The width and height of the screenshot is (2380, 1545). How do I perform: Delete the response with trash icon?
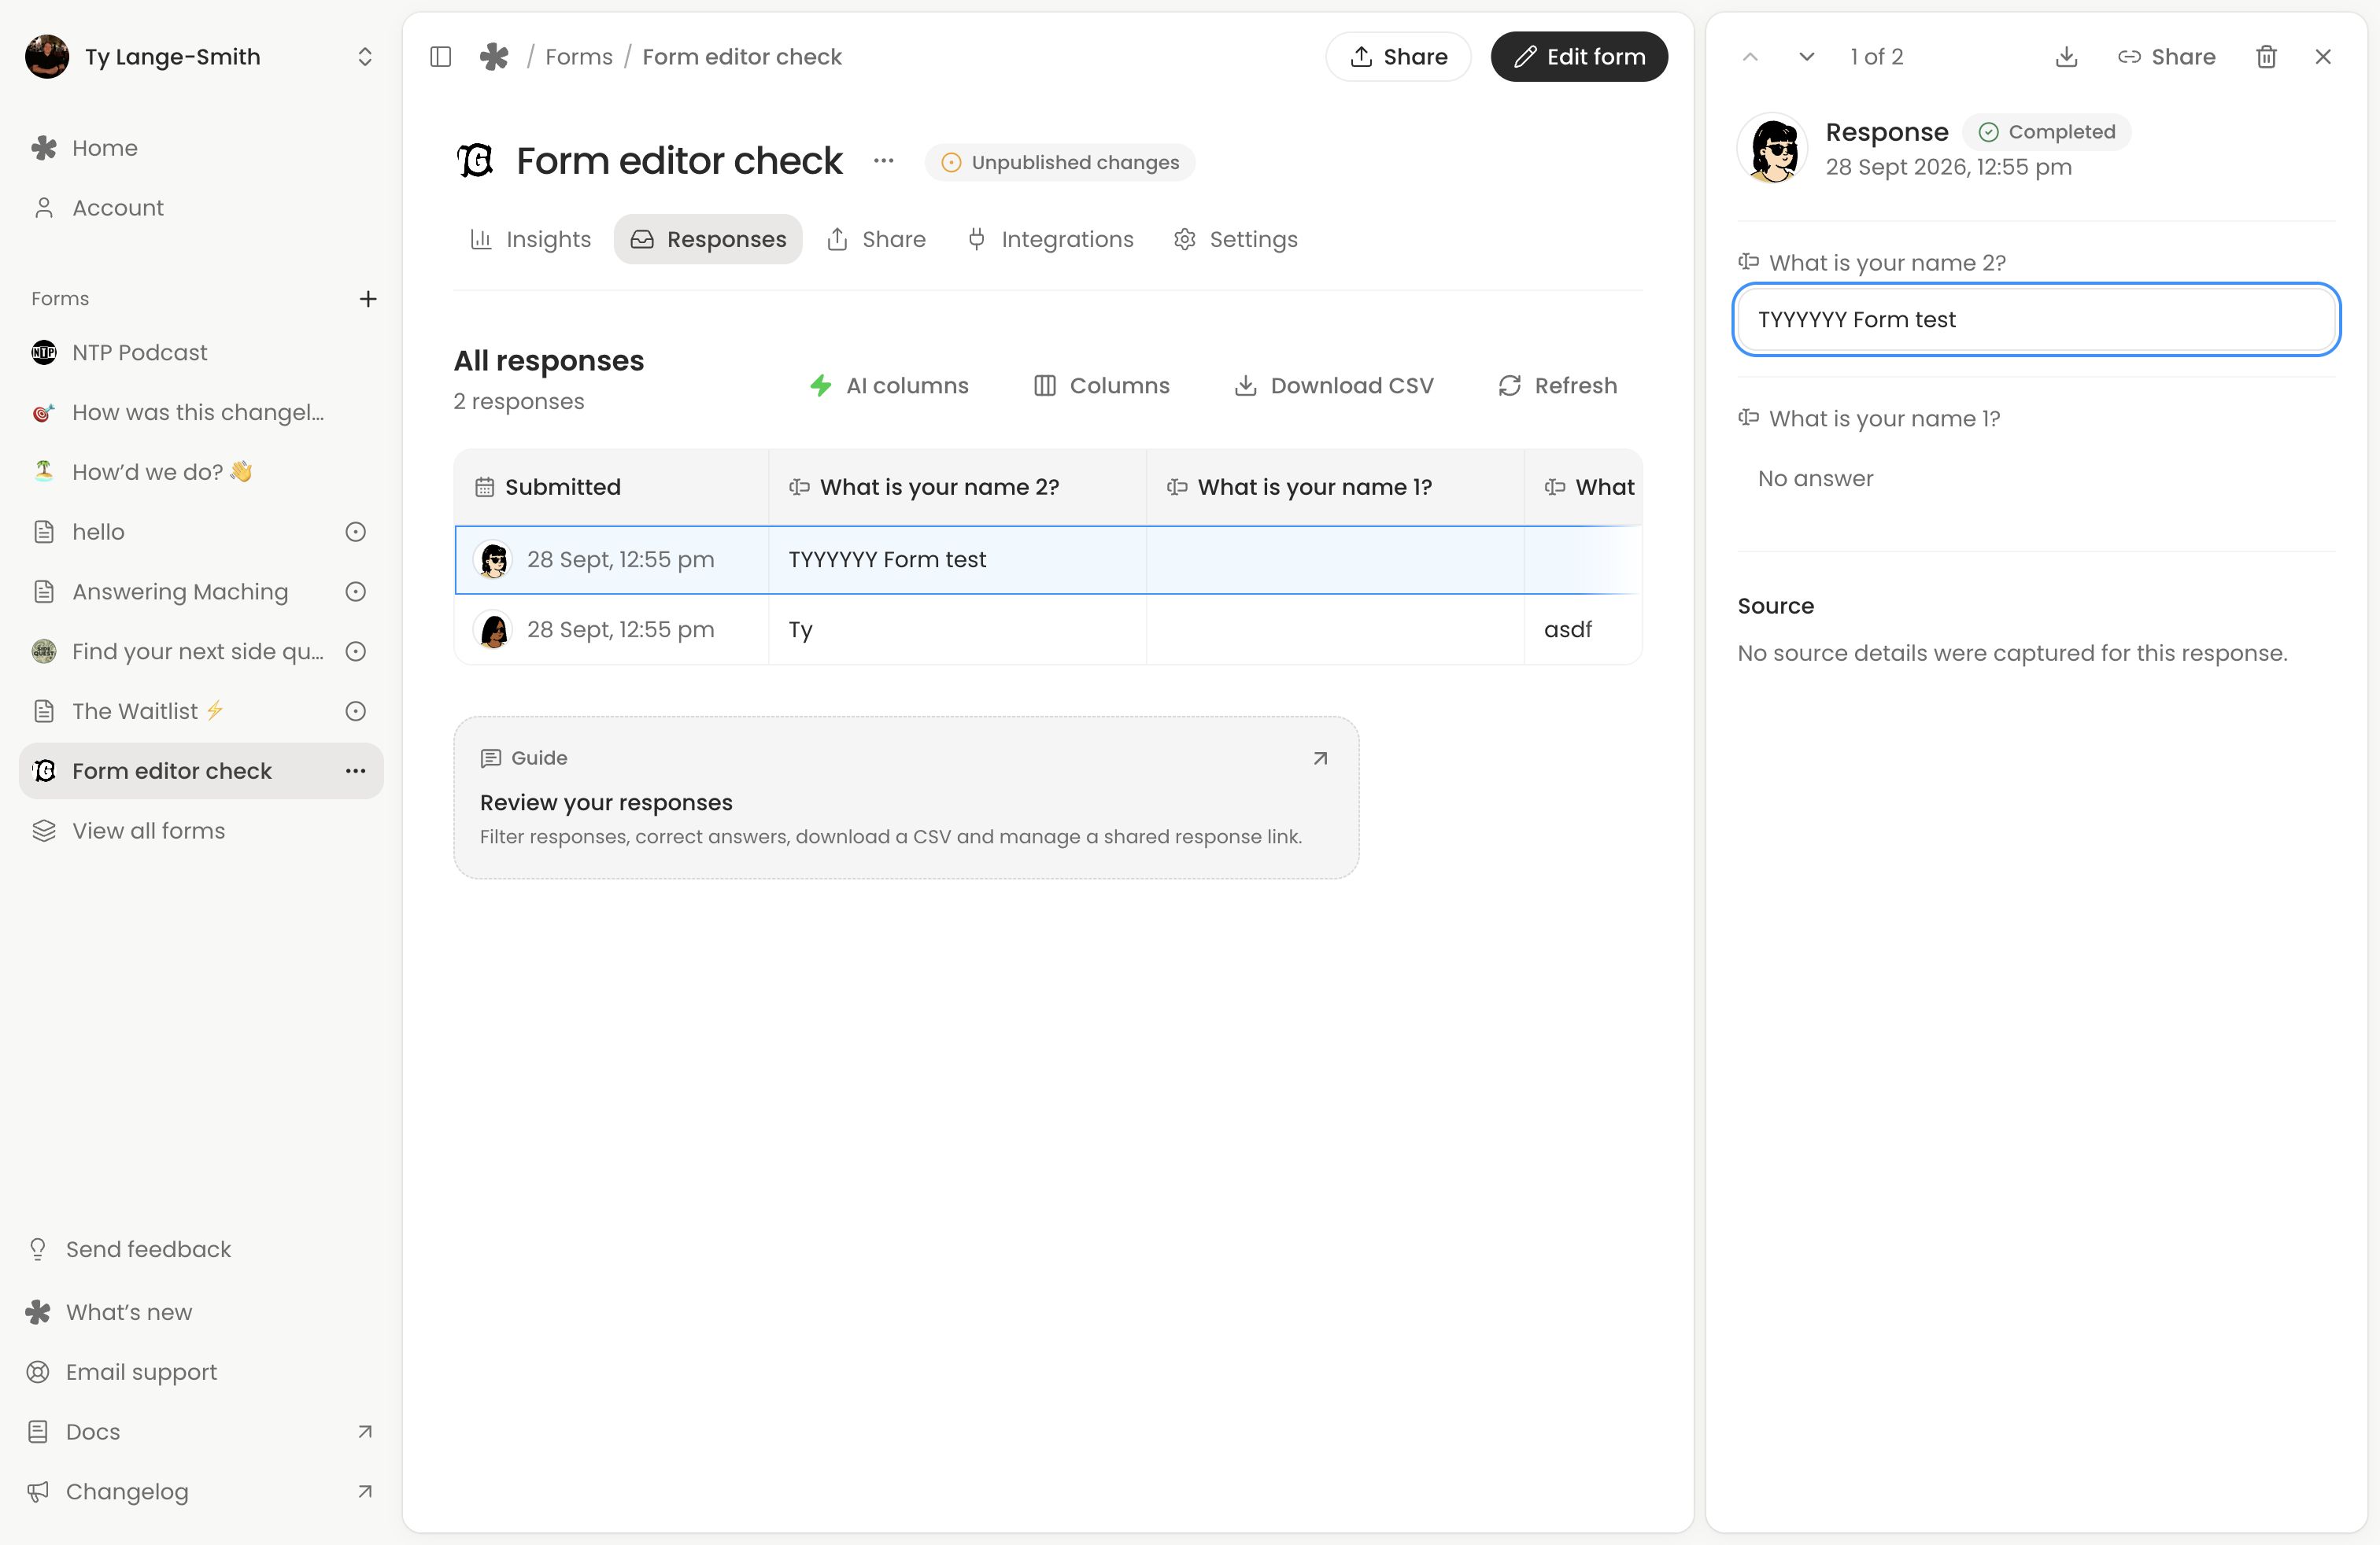tap(2266, 57)
